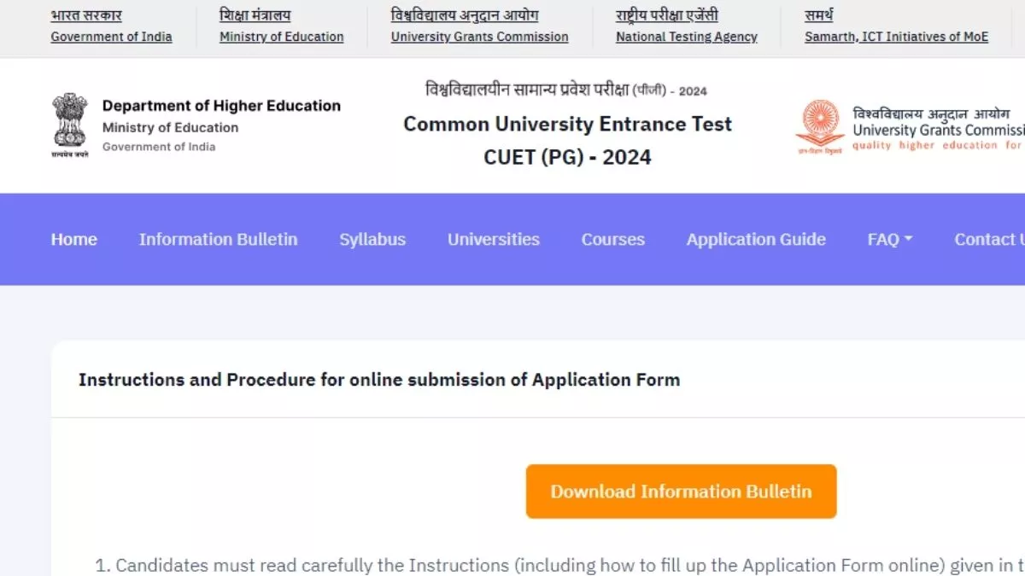This screenshot has width=1025, height=576.
Task: Click the CUET (PG) - 2024 heading
Action: (567, 157)
